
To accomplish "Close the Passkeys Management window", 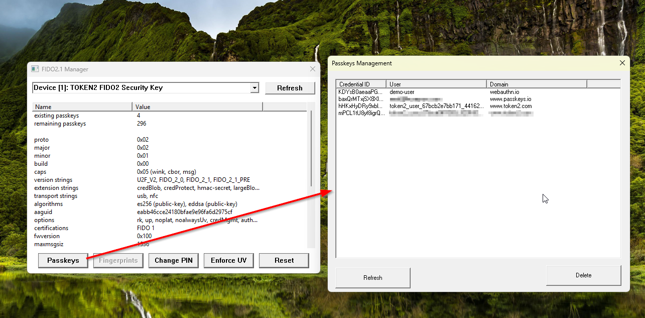I will point(622,63).
